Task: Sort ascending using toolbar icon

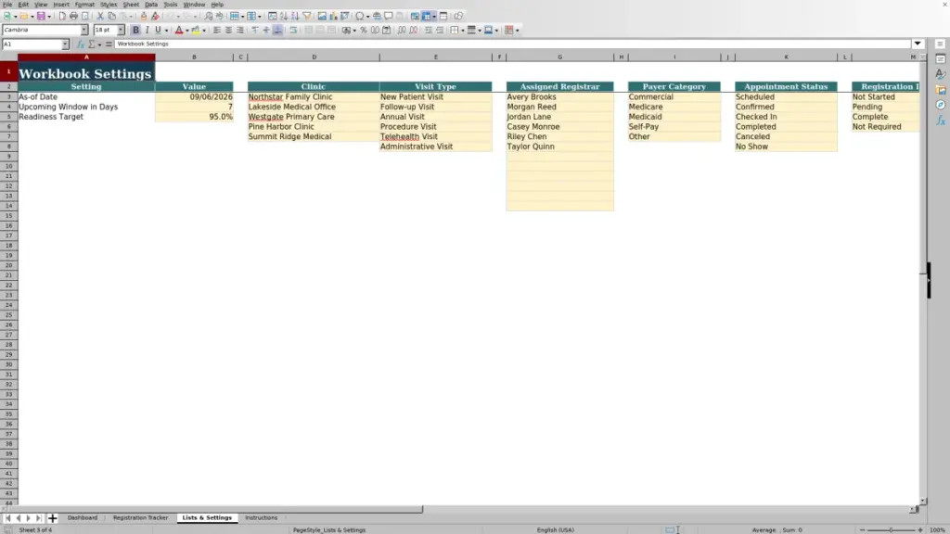Action: coord(284,17)
